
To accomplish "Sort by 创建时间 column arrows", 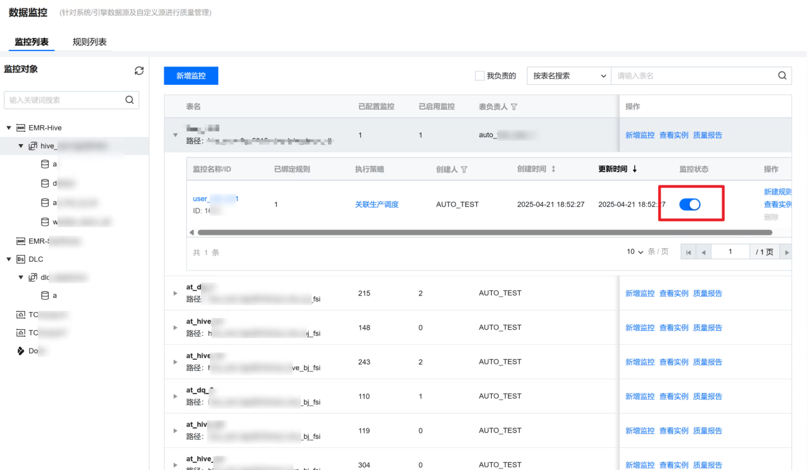I will coord(553,169).
